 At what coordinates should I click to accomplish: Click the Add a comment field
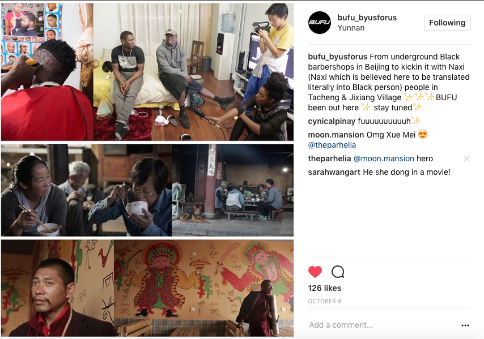tap(383, 325)
